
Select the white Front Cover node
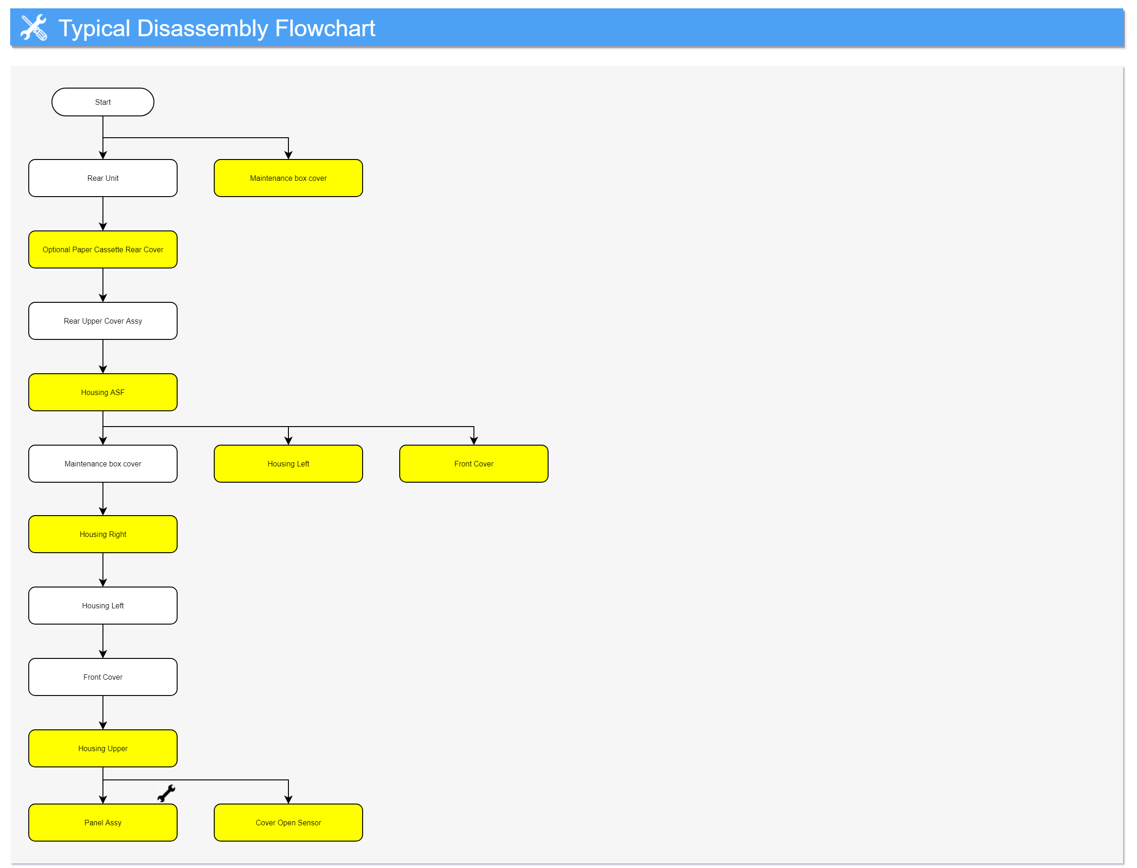(103, 677)
